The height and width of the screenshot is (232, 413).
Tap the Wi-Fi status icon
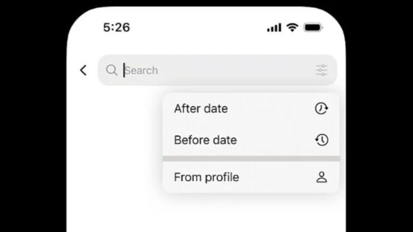tap(292, 27)
